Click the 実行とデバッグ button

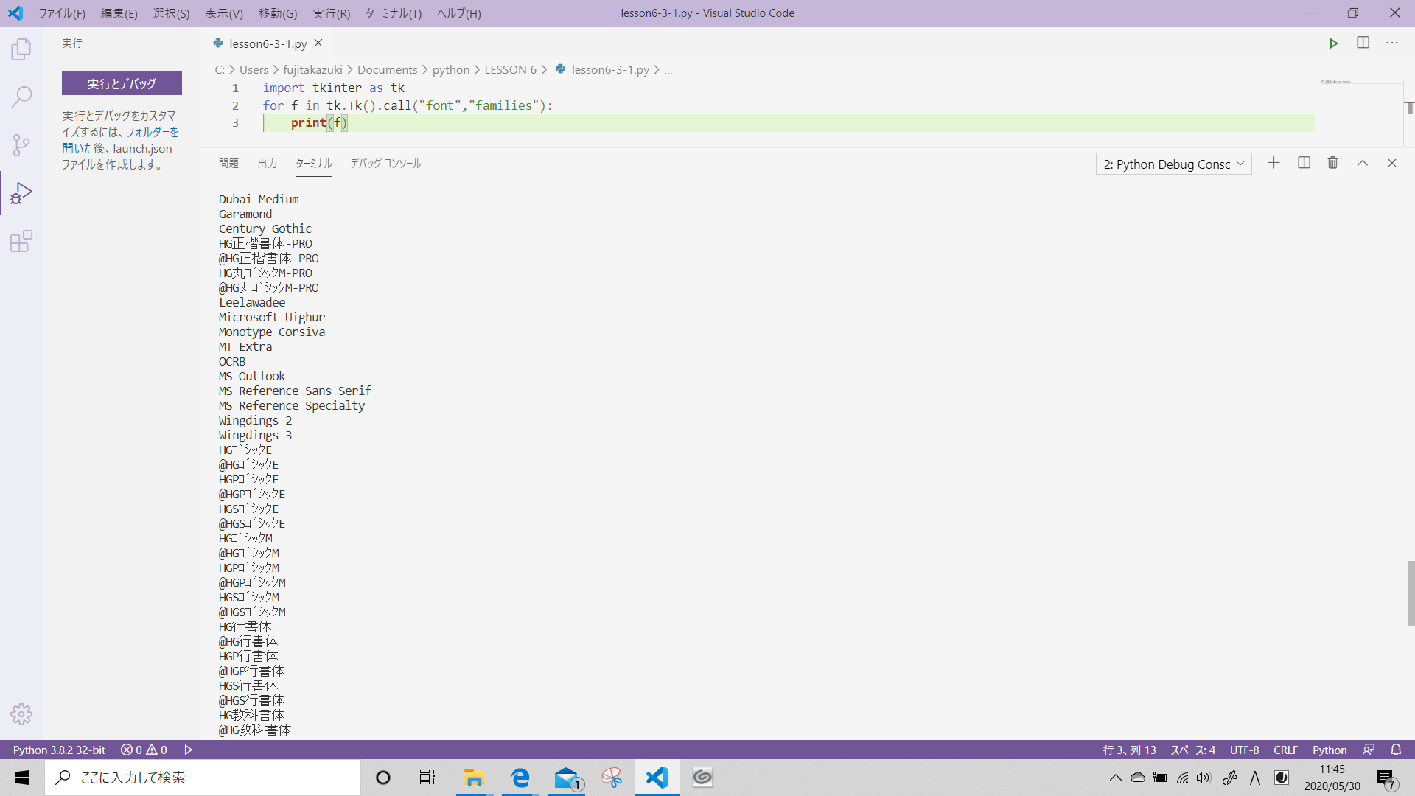click(x=122, y=83)
